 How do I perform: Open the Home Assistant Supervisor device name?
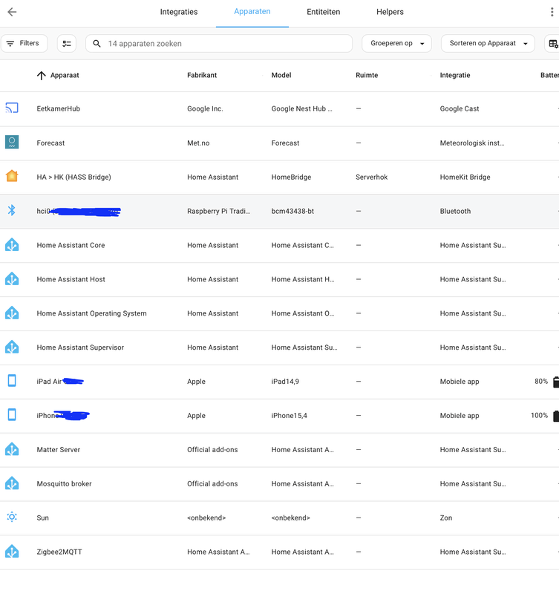click(x=80, y=347)
